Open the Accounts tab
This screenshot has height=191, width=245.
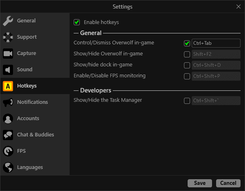(35, 119)
